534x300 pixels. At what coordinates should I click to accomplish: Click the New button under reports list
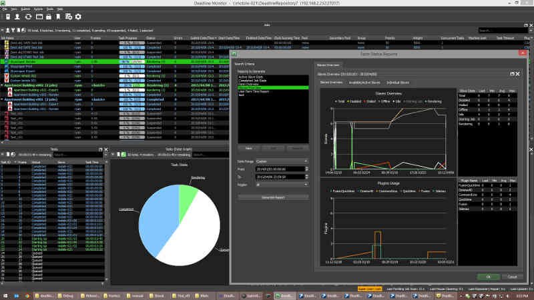click(248, 148)
